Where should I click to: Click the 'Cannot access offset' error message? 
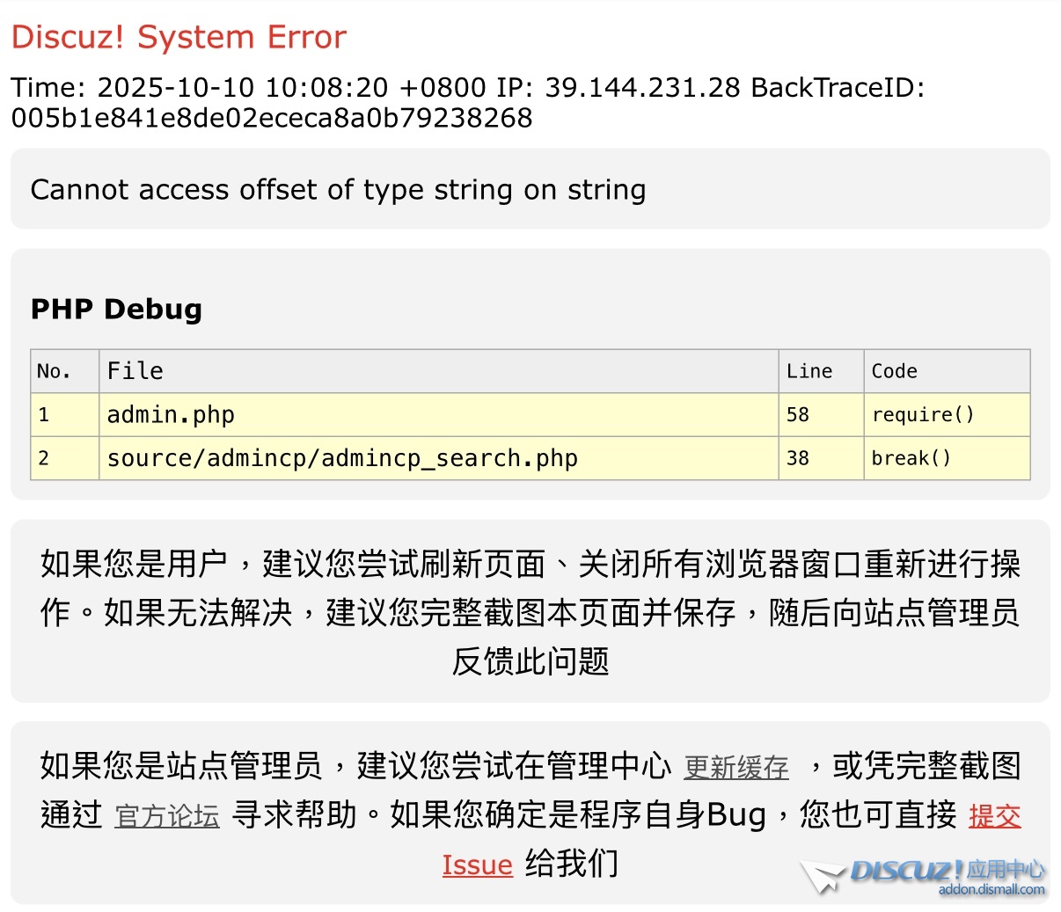tap(338, 190)
